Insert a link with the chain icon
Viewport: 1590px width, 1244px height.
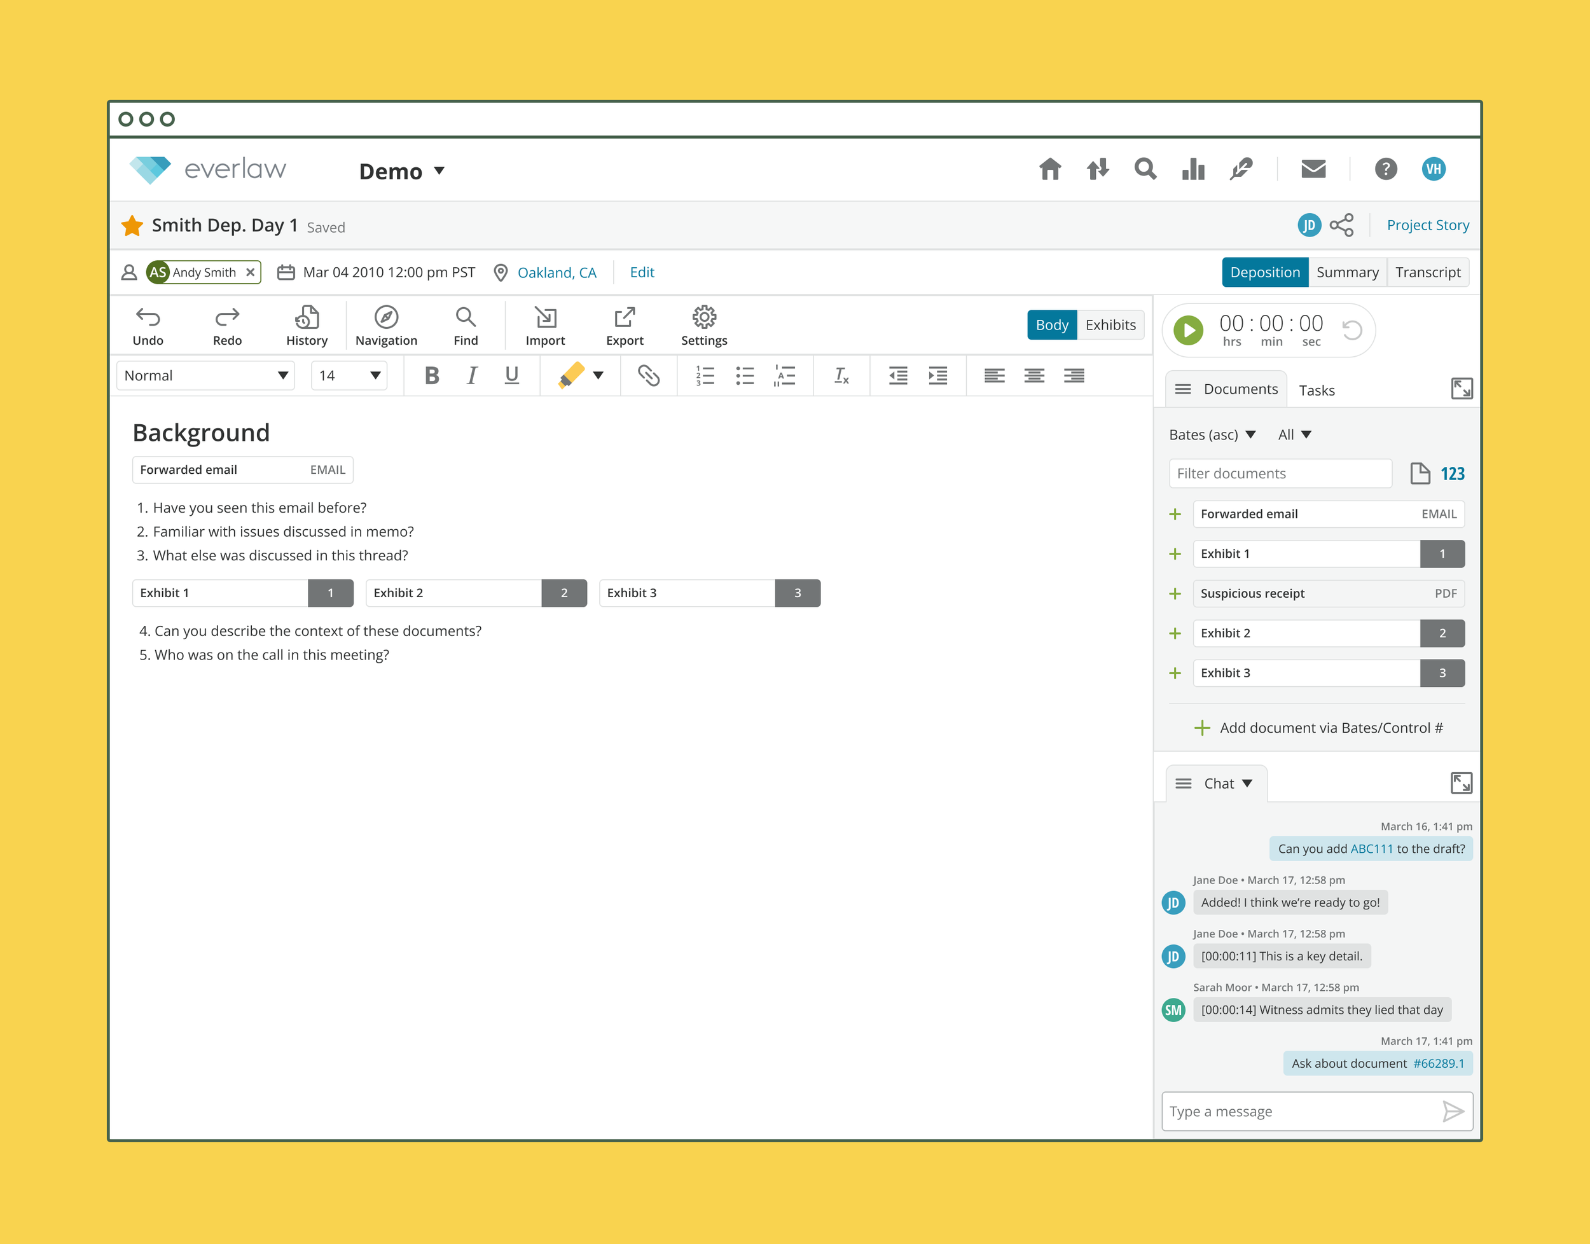[648, 375]
